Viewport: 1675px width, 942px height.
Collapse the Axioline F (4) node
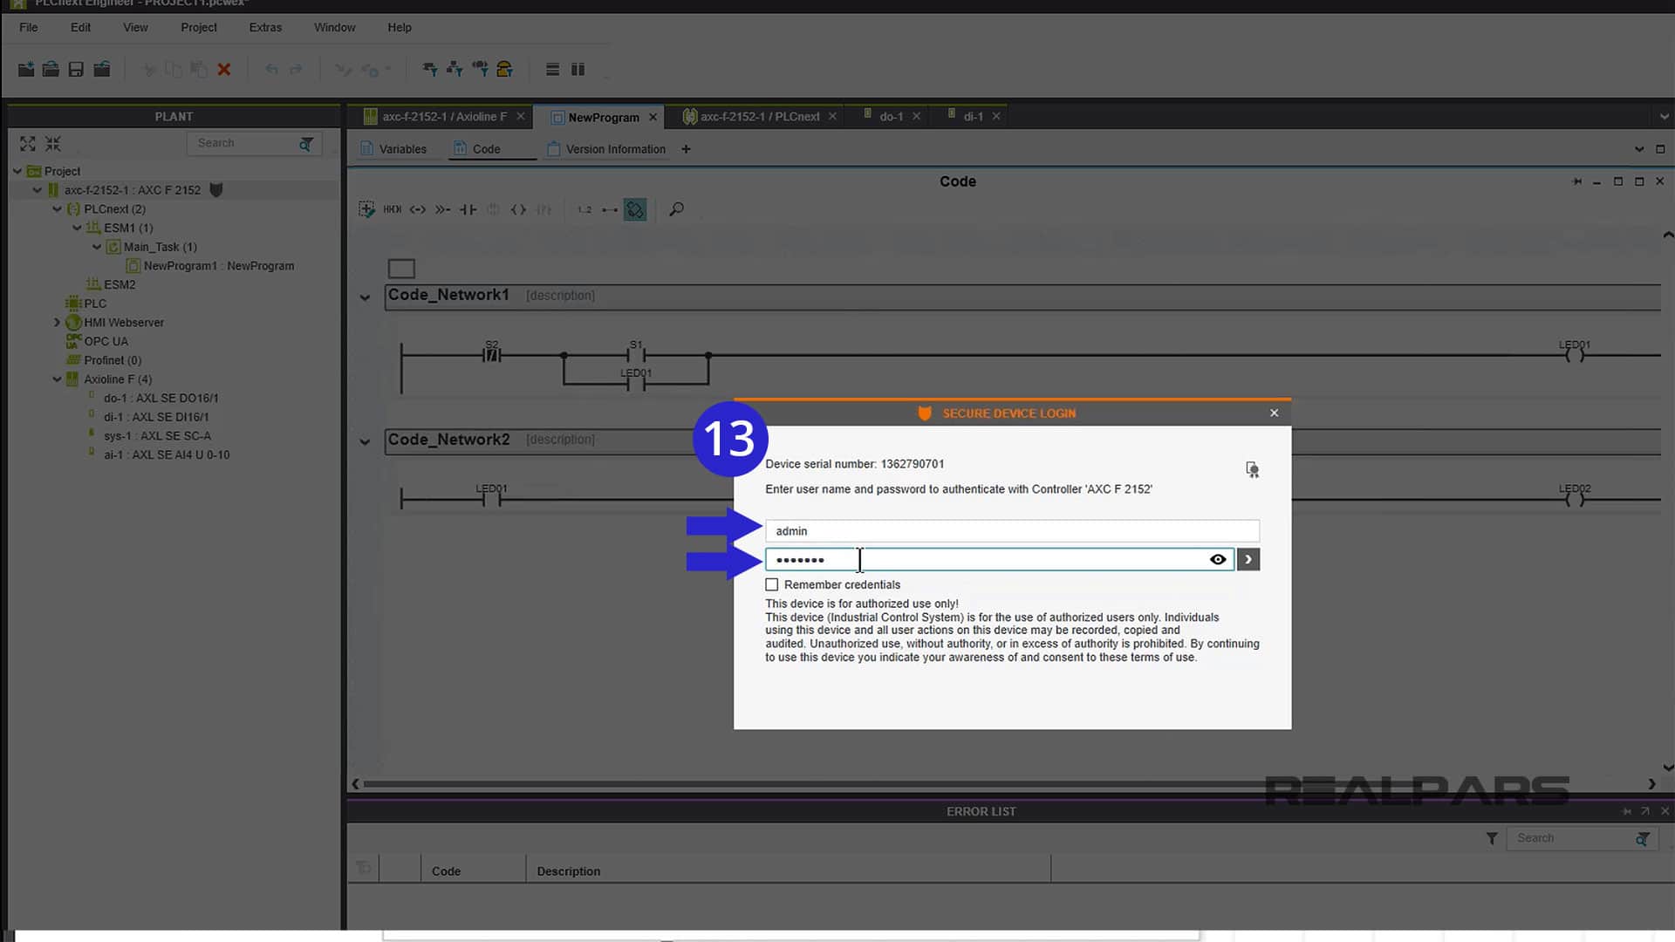tap(57, 379)
